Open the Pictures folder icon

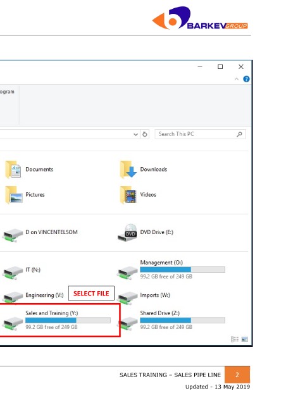[x=13, y=195]
